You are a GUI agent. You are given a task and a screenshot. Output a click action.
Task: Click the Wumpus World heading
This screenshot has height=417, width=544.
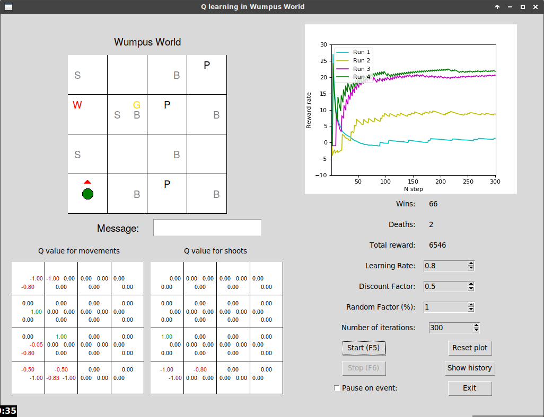coord(147,42)
